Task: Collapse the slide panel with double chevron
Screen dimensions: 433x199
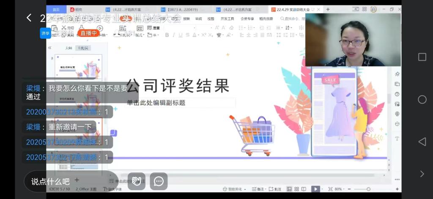Action: (49, 48)
